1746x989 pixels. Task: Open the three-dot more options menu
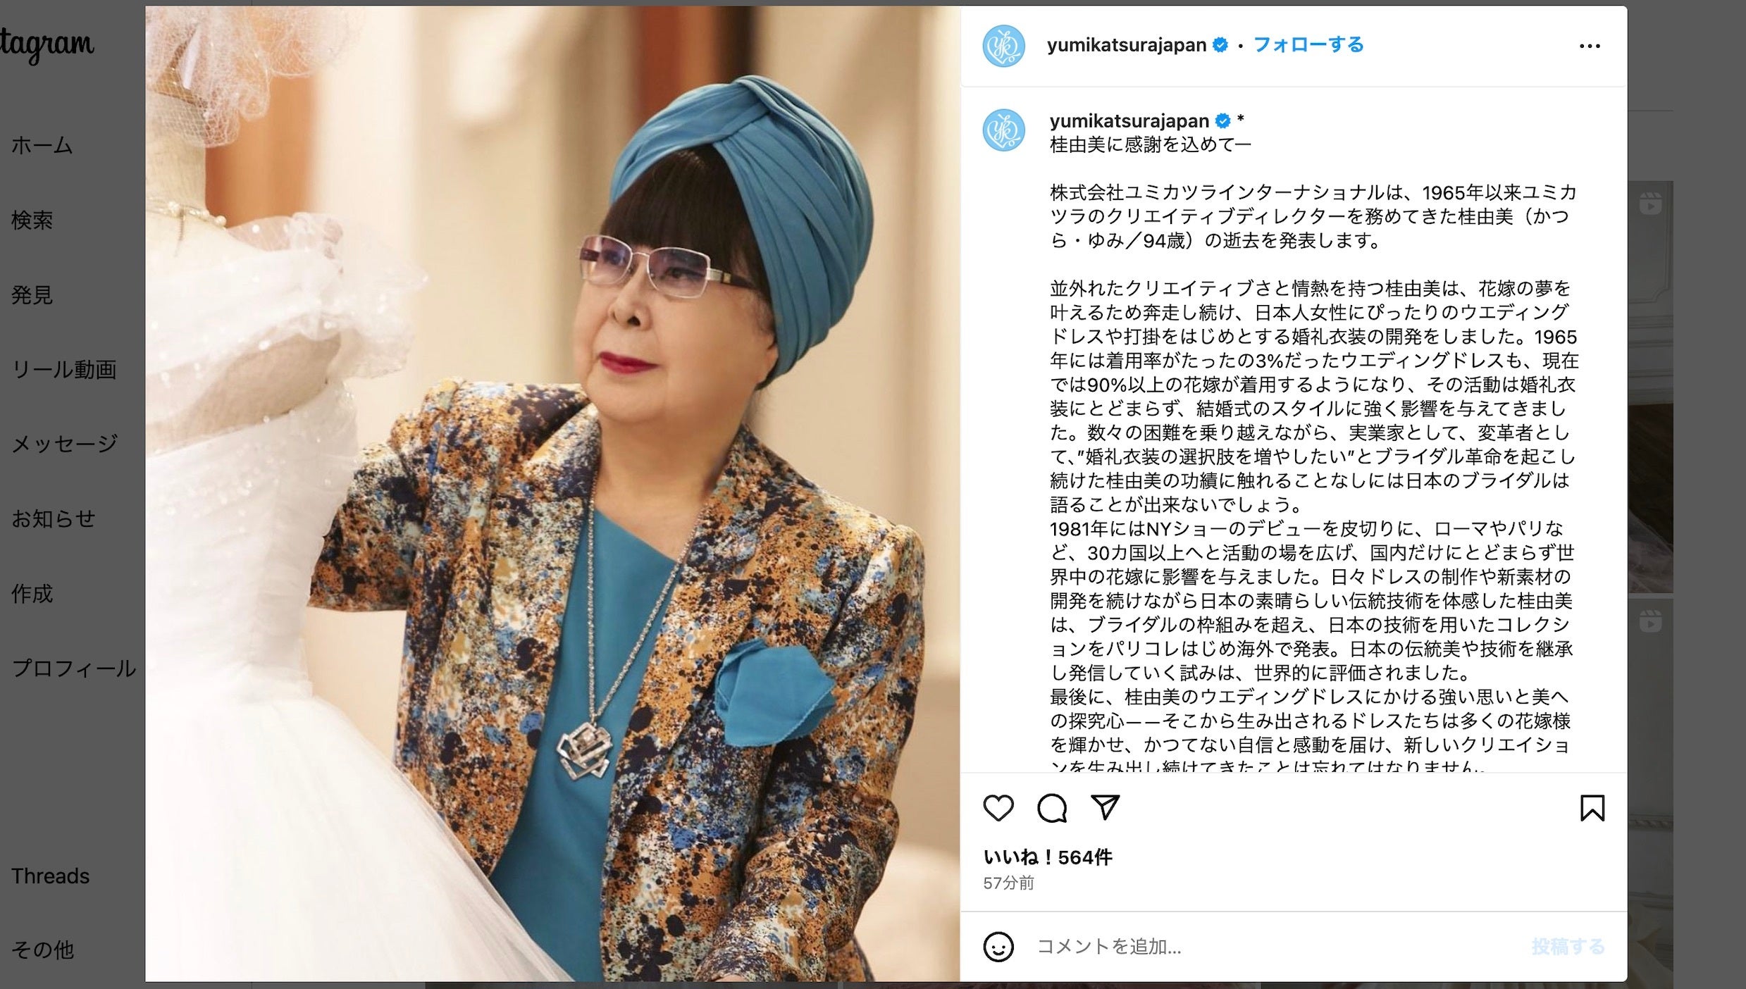point(1590,46)
